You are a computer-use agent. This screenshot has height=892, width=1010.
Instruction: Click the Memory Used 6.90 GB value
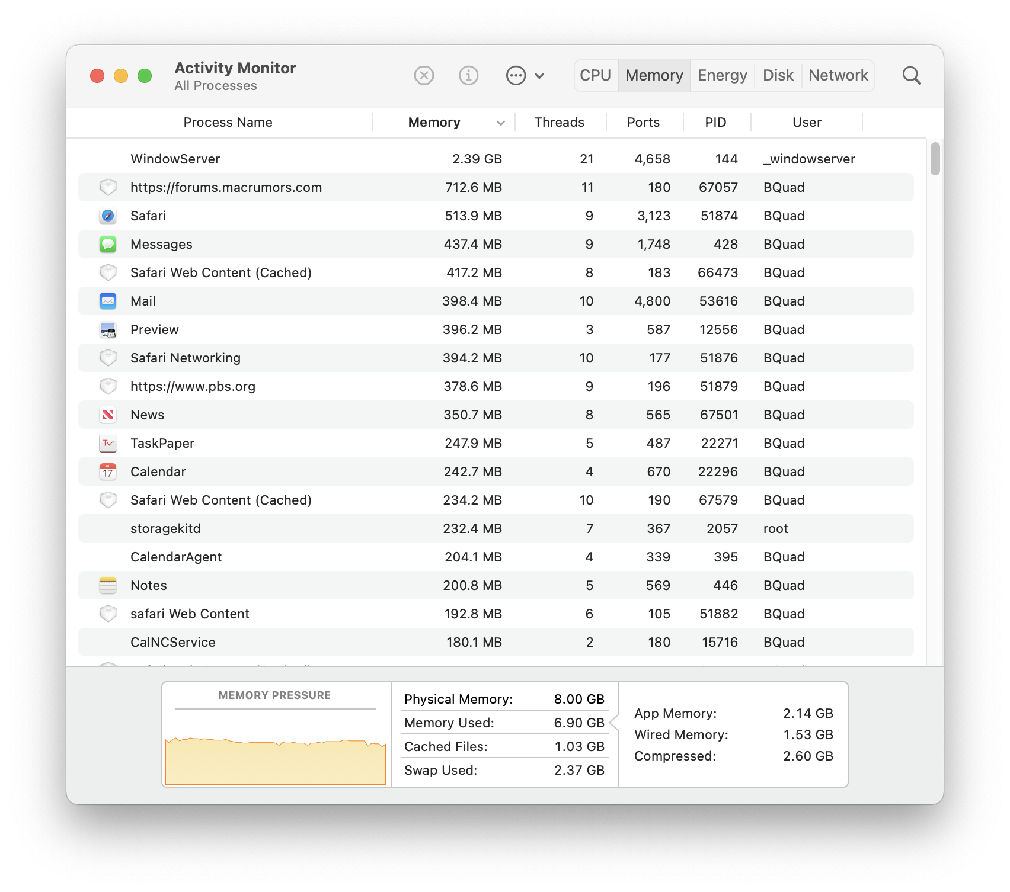pyautogui.click(x=579, y=723)
